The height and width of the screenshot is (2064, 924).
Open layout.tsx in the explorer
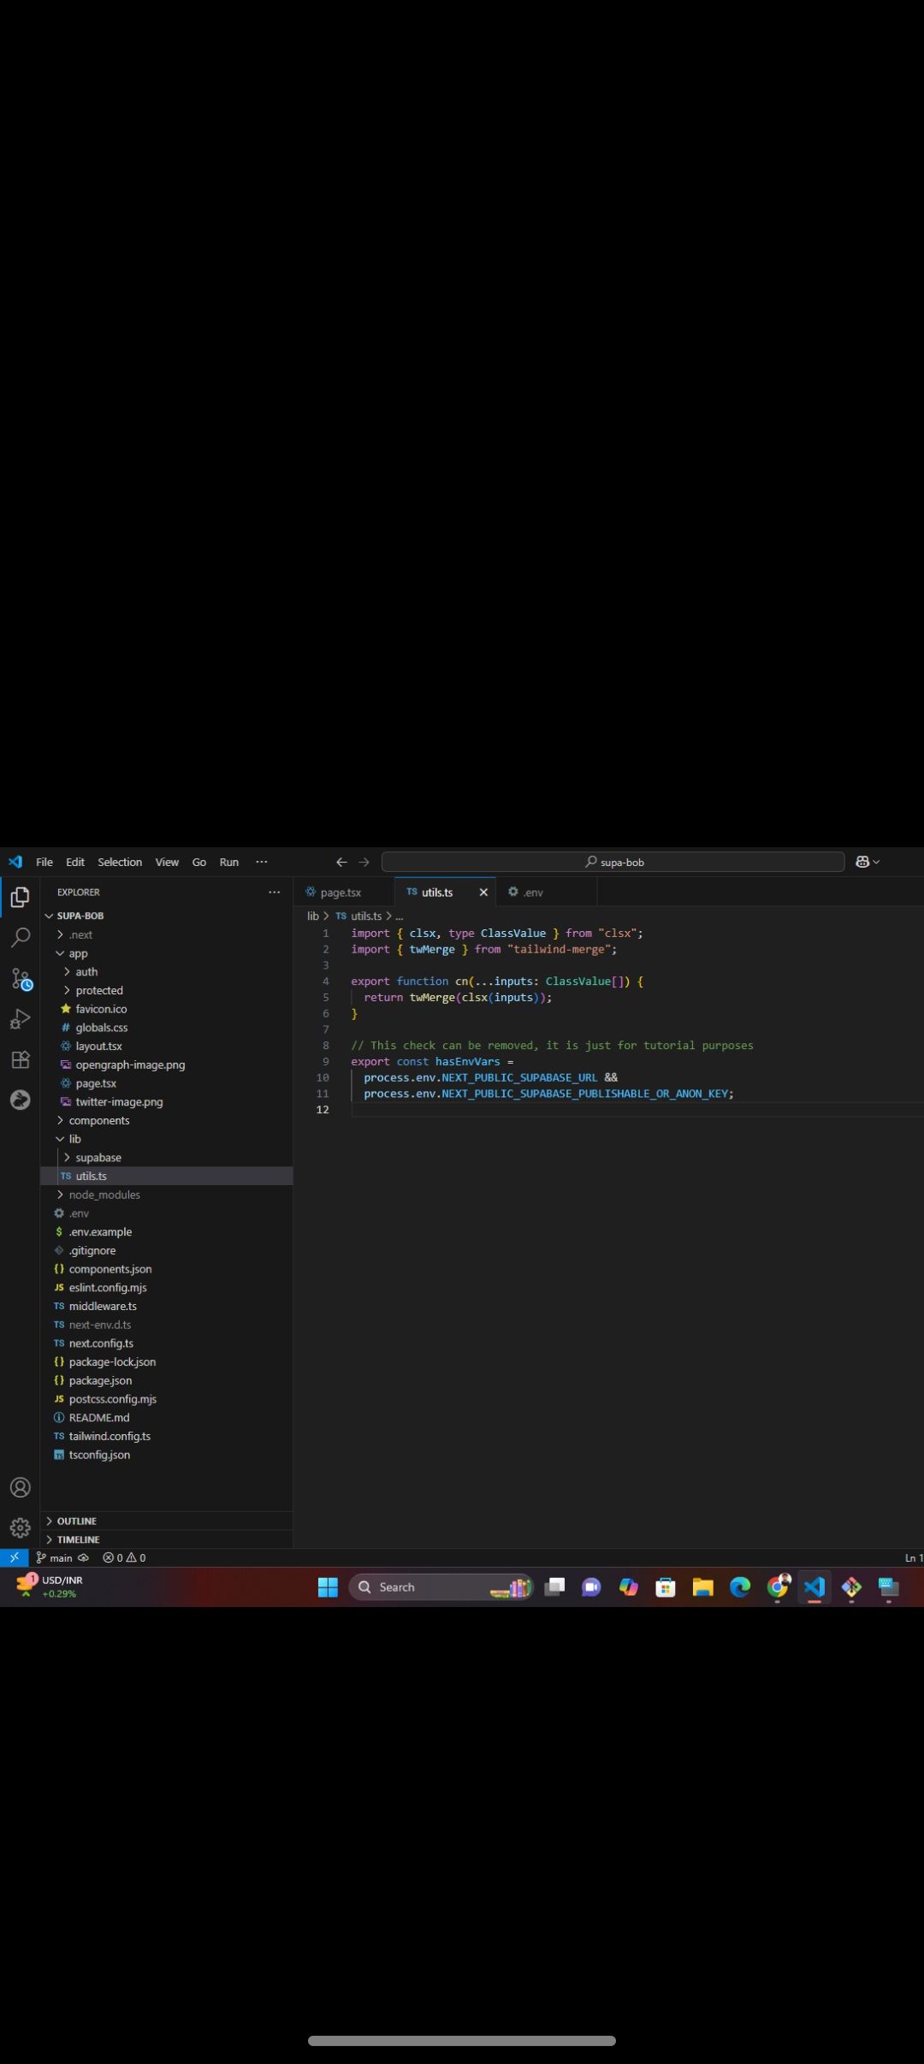pyautogui.click(x=98, y=1046)
